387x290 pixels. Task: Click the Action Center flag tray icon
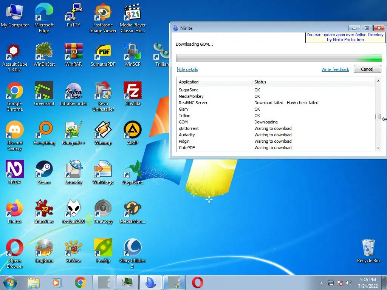pos(340,283)
